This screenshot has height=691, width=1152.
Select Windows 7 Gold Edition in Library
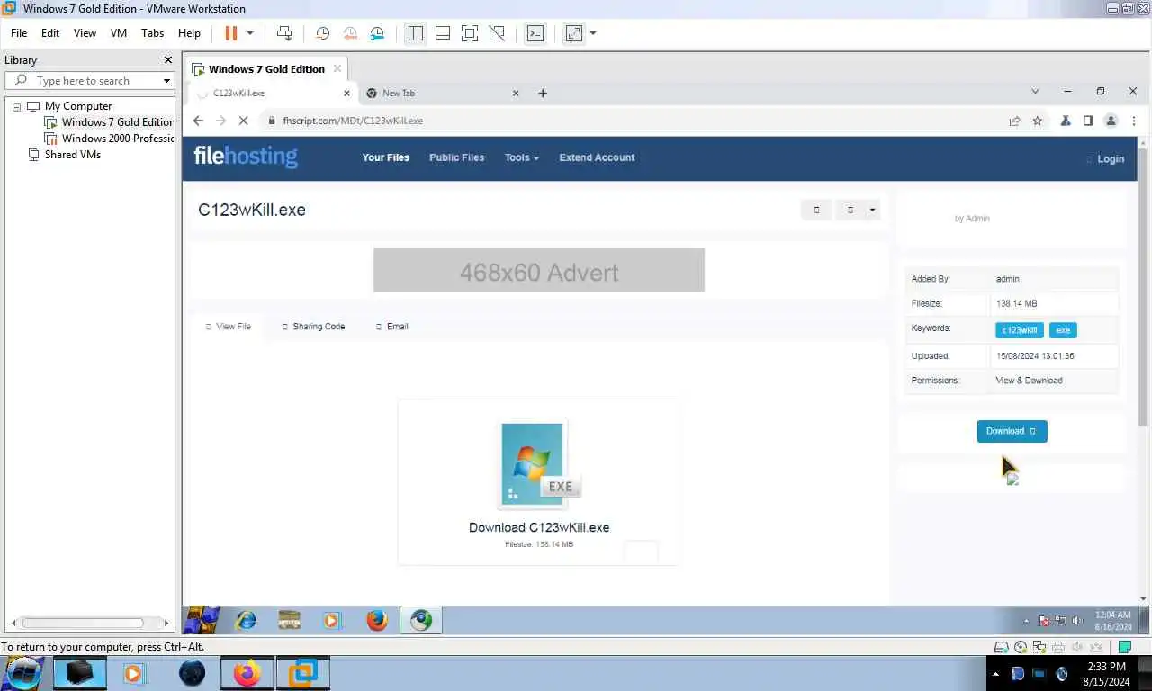pos(117,122)
